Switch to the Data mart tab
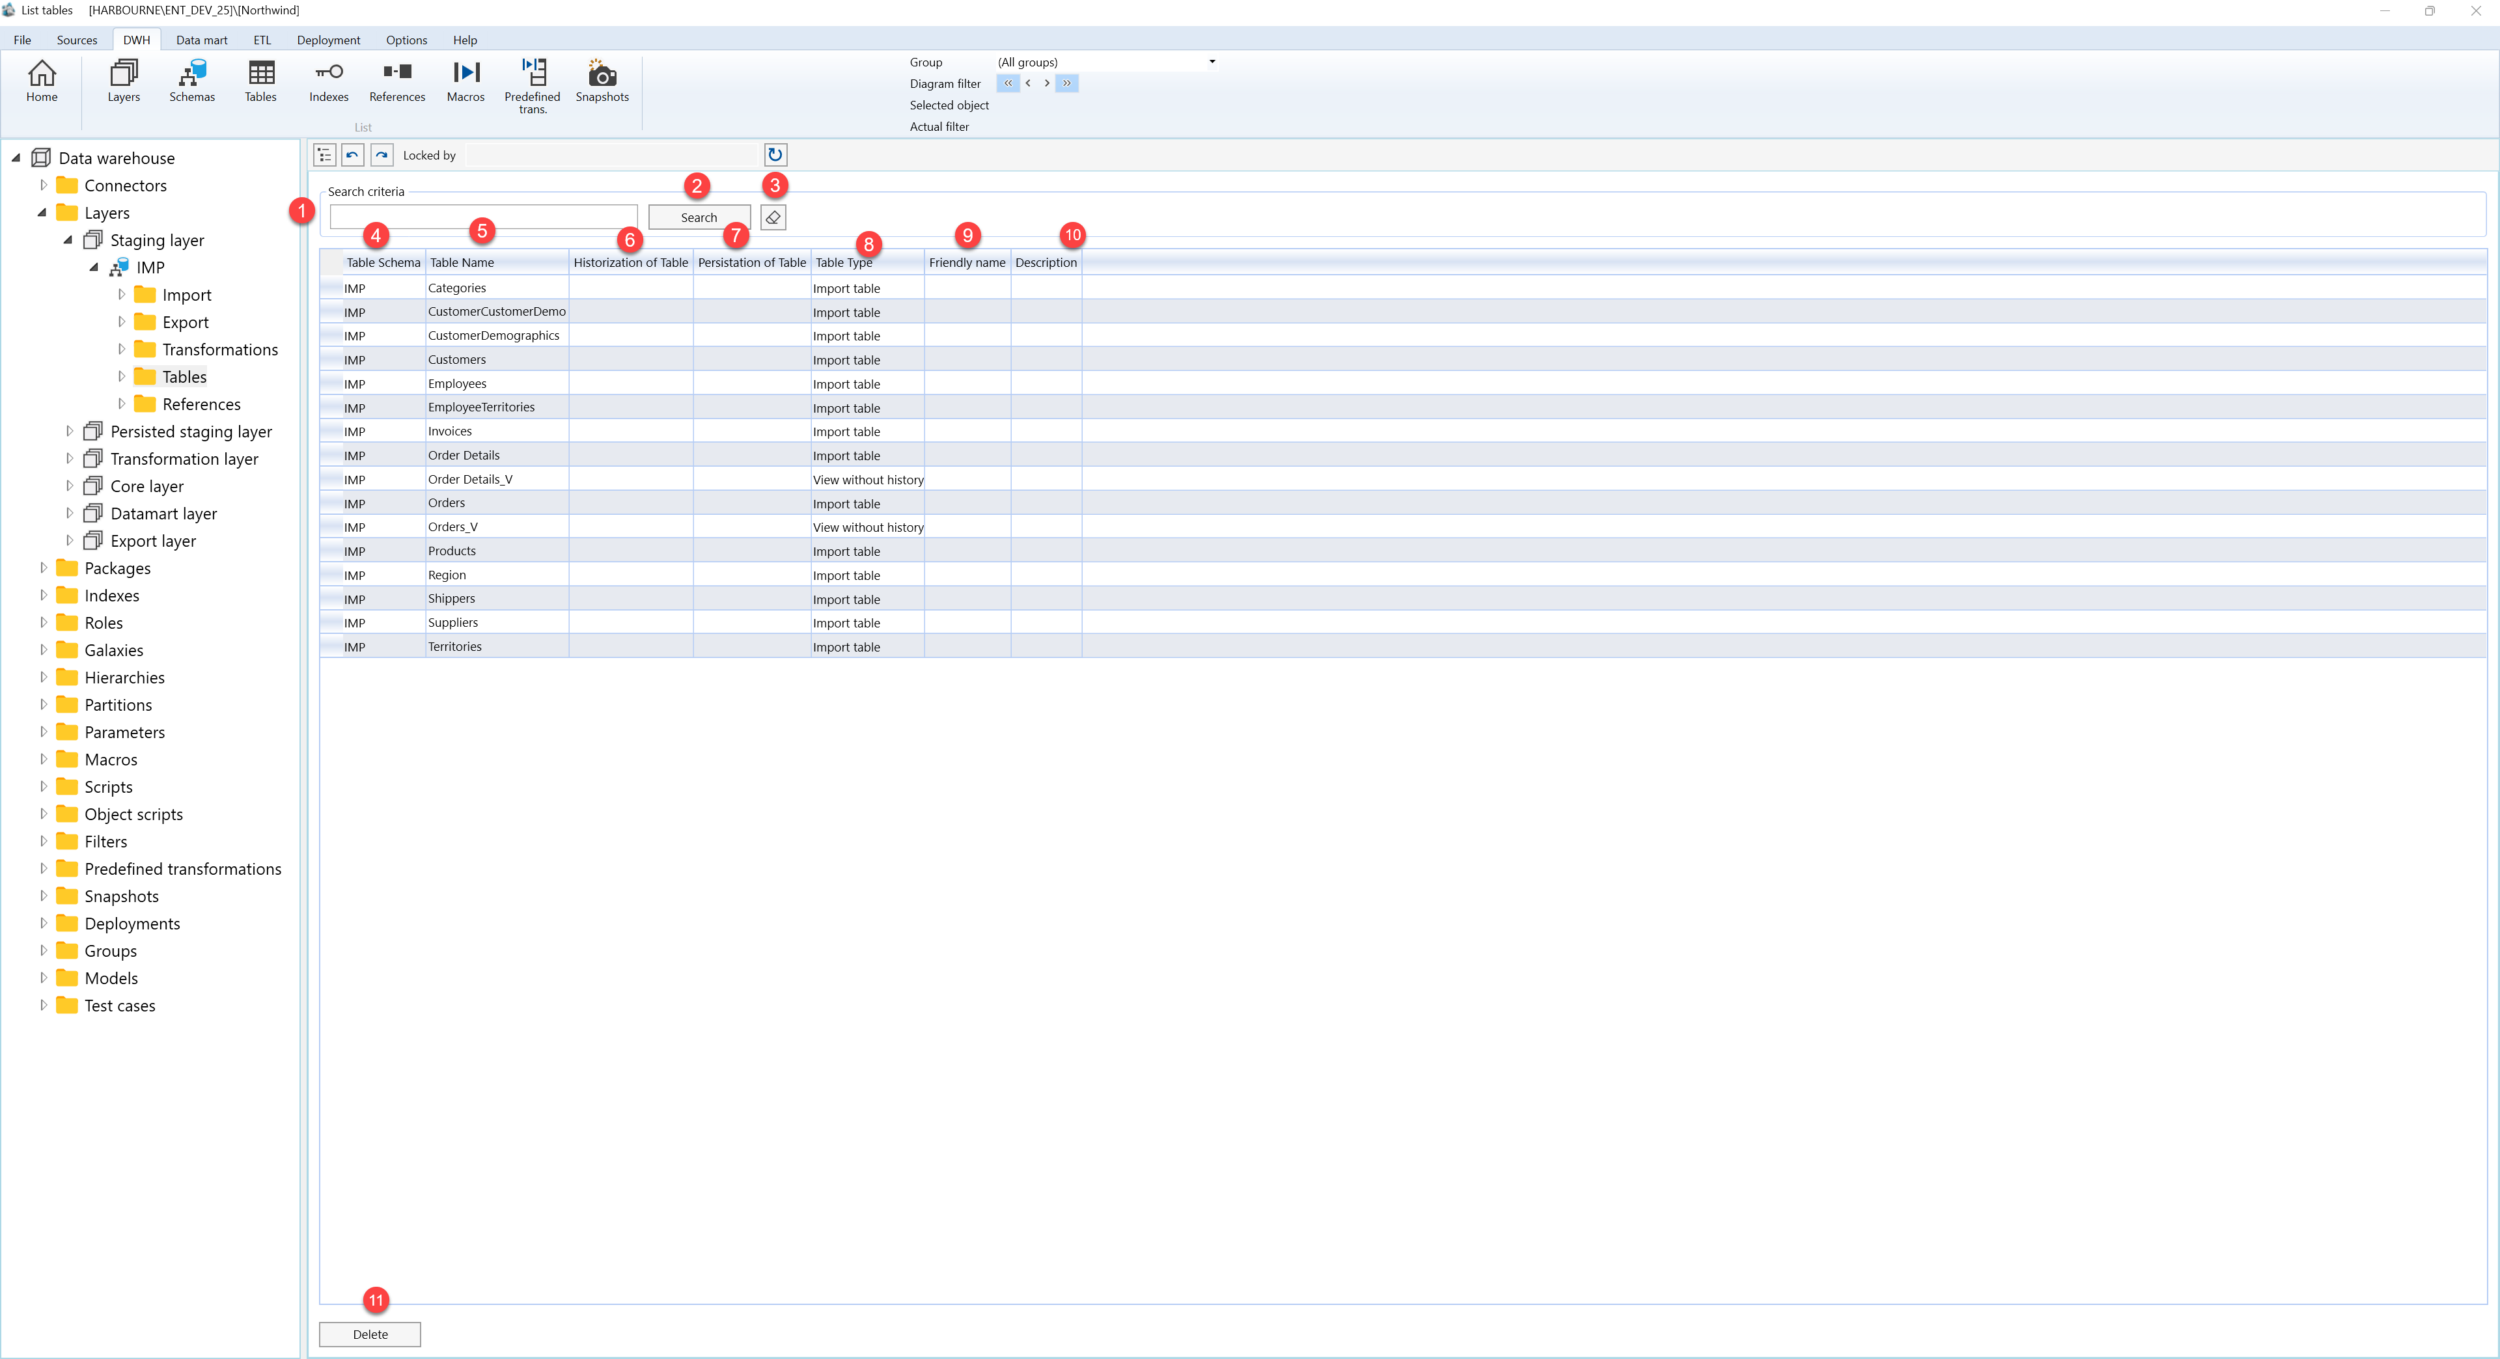The height and width of the screenshot is (1359, 2500). click(202, 40)
